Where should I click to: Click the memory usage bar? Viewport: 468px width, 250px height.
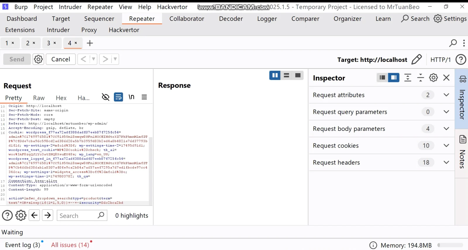450,245
